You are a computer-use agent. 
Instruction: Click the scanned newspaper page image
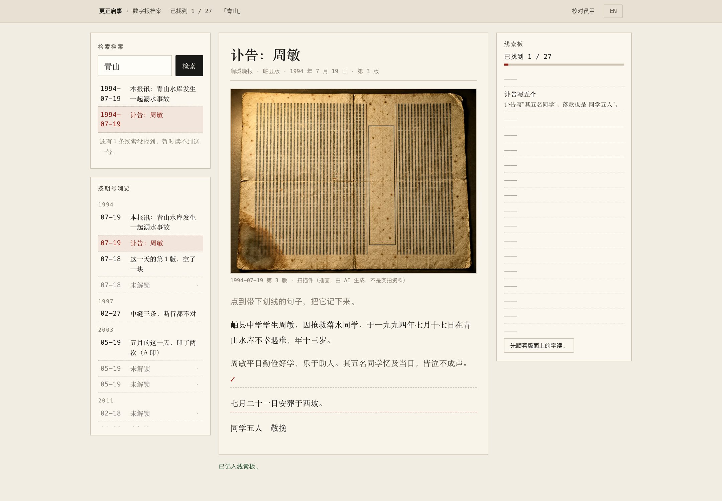[x=353, y=181]
